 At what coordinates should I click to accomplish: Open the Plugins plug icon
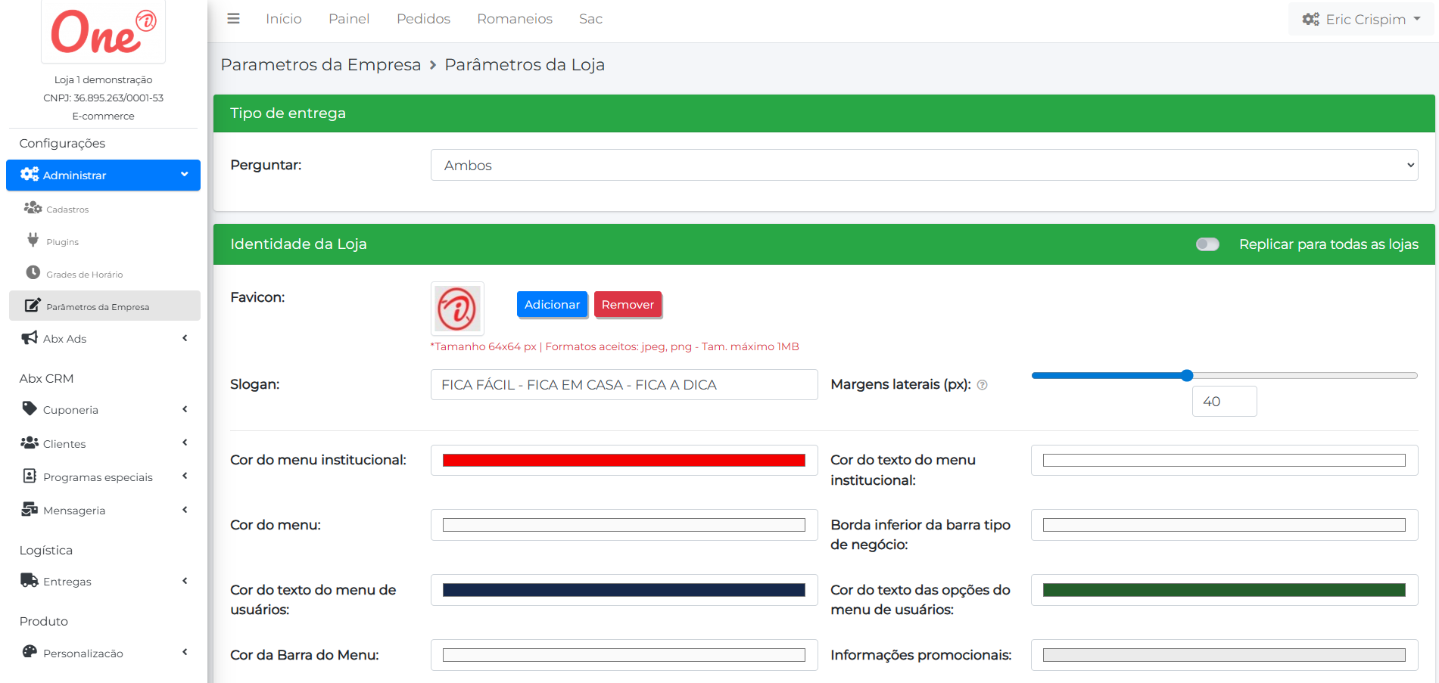33,241
